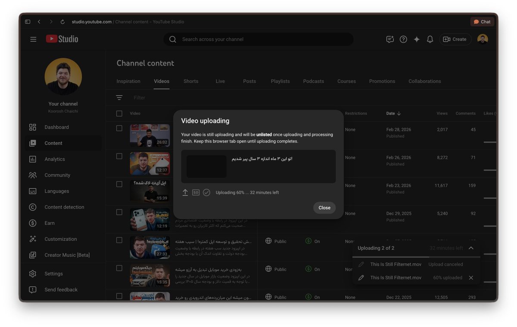Click the Create button
Viewport: 517px width, 327px height.
[455, 39]
